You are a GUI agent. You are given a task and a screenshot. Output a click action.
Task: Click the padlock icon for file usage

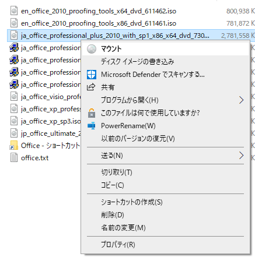point(92,113)
